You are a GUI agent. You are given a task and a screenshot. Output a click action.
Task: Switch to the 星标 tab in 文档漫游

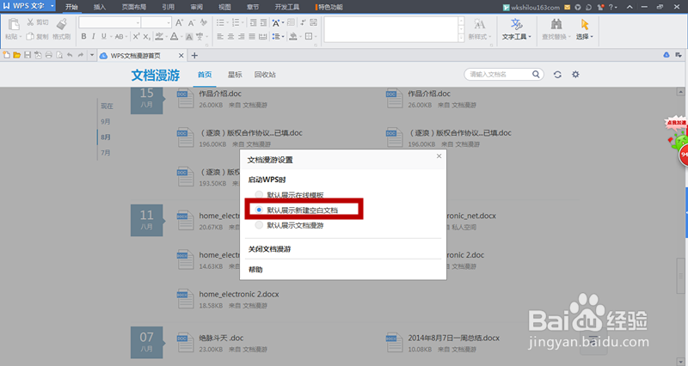[235, 75]
